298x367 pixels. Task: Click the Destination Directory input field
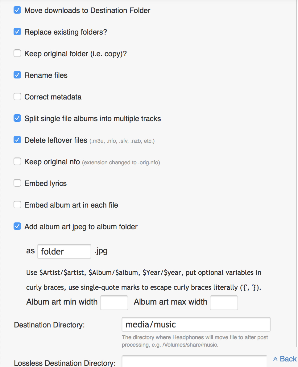point(196,325)
